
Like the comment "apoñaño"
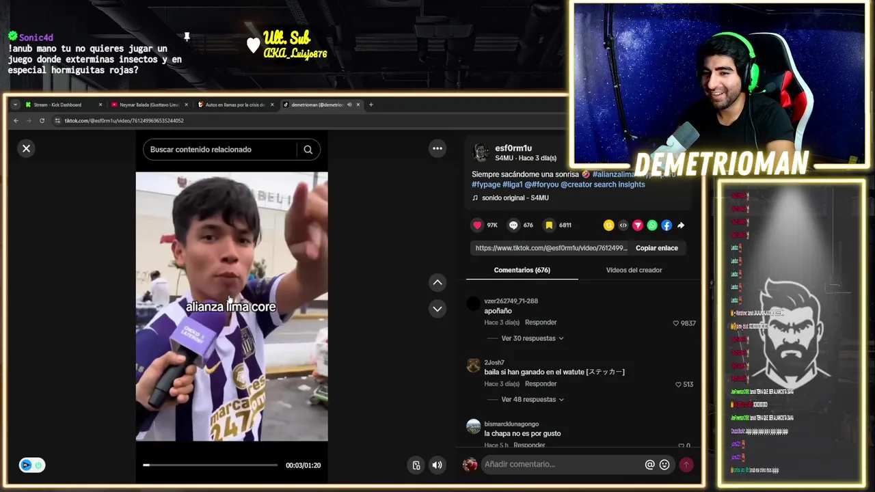click(x=676, y=323)
